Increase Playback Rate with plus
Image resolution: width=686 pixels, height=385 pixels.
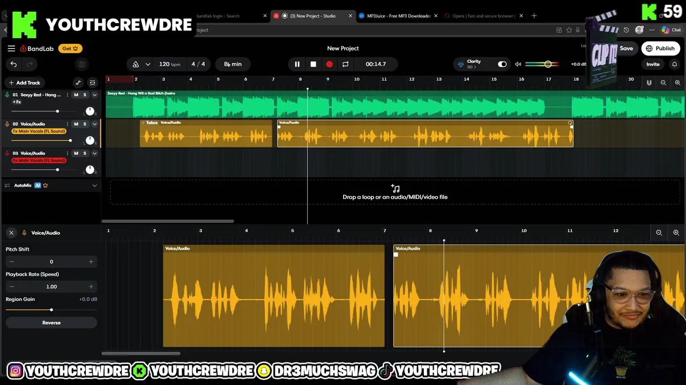91,287
